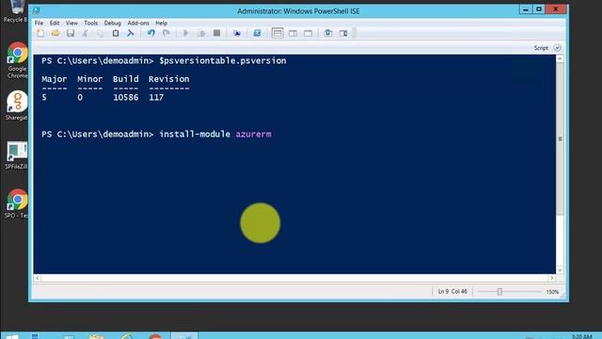This screenshot has height=339, width=602.
Task: Expand the Script pane chevron
Action: [557, 48]
